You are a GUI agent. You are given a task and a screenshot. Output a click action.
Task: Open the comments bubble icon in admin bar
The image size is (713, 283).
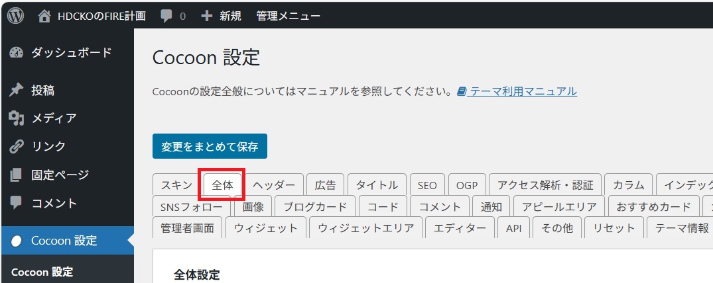click(x=166, y=17)
